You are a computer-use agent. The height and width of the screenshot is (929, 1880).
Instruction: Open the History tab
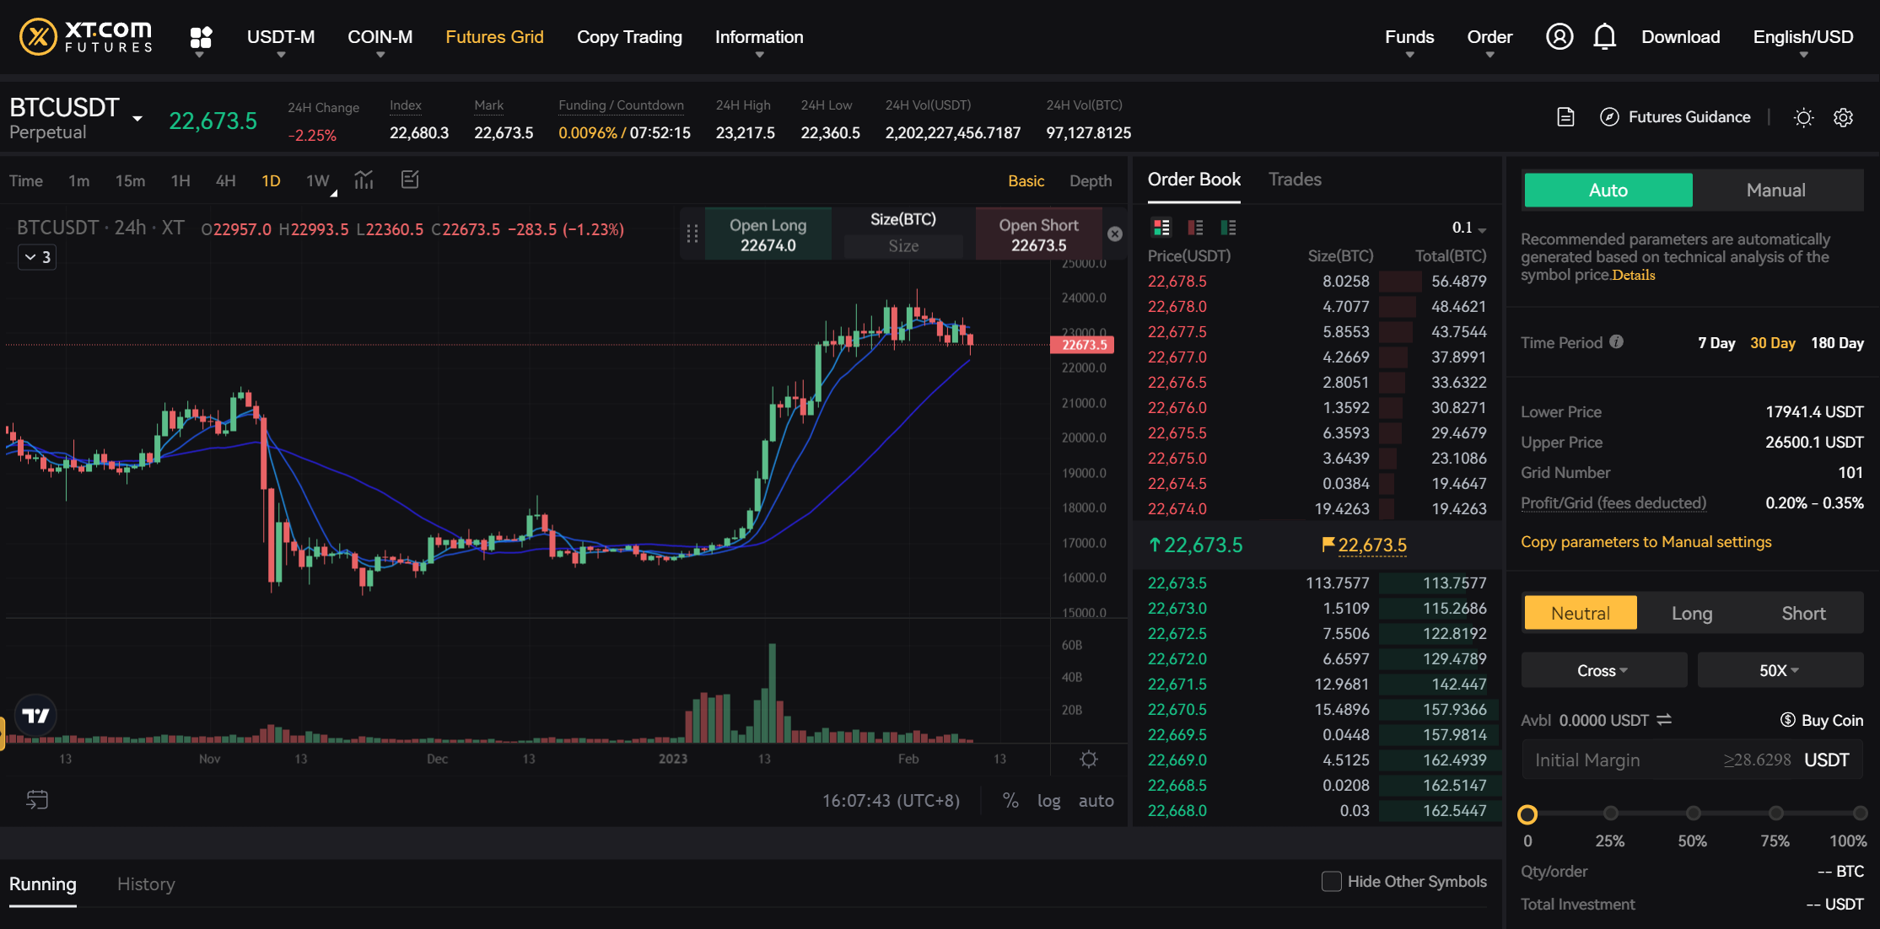pos(146,884)
